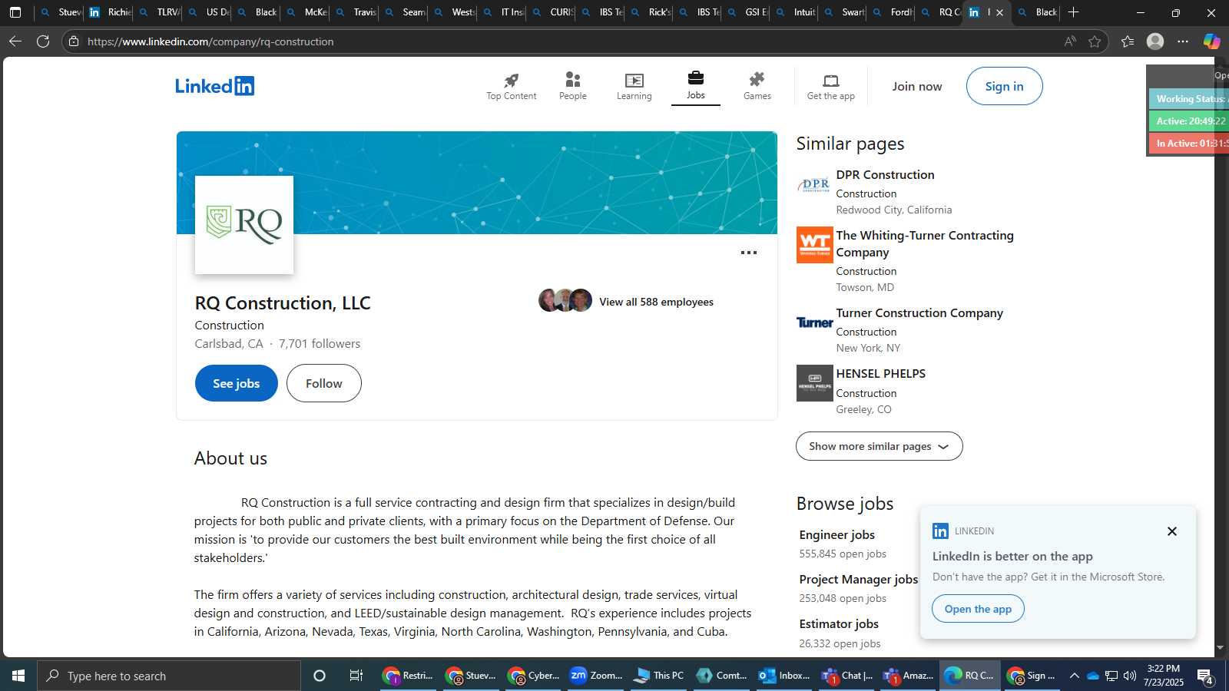Expand Show more similar pages
Viewport: 1229px width, 691px height.
(879, 446)
